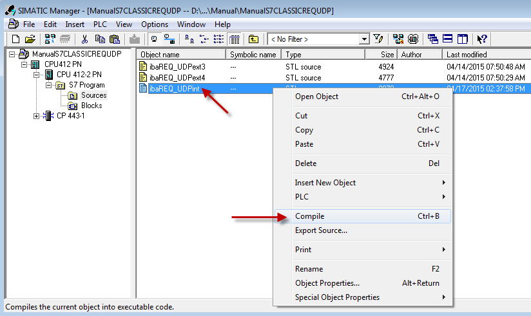Tile windows vertically icon
This screenshot has height=316, width=531.
click(x=462, y=39)
